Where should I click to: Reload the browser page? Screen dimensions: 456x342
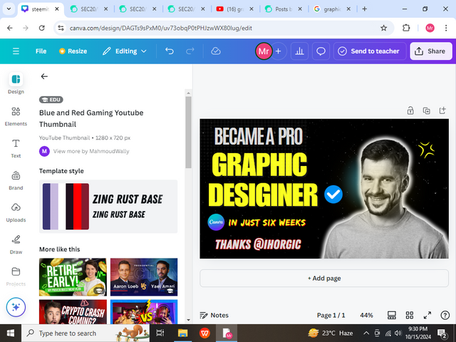tap(42, 28)
